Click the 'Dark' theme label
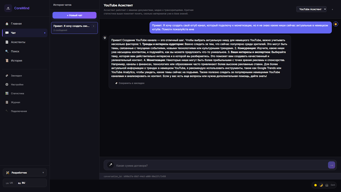 333,185
